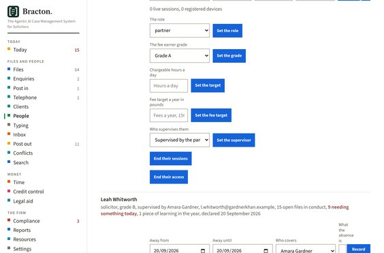
Task: Click the Record button
Action: point(359,249)
